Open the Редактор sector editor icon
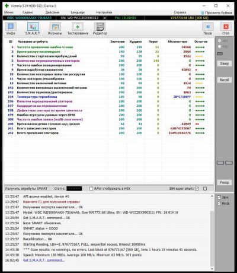 pos(100,28)
